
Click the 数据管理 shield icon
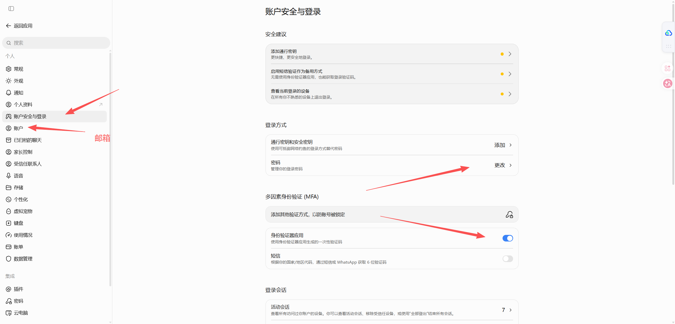click(x=9, y=259)
